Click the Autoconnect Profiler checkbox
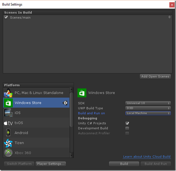Screen dimensions: 176x171 pyautogui.click(x=127, y=133)
